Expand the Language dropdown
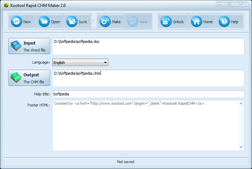252x169 pixels. click(80, 63)
